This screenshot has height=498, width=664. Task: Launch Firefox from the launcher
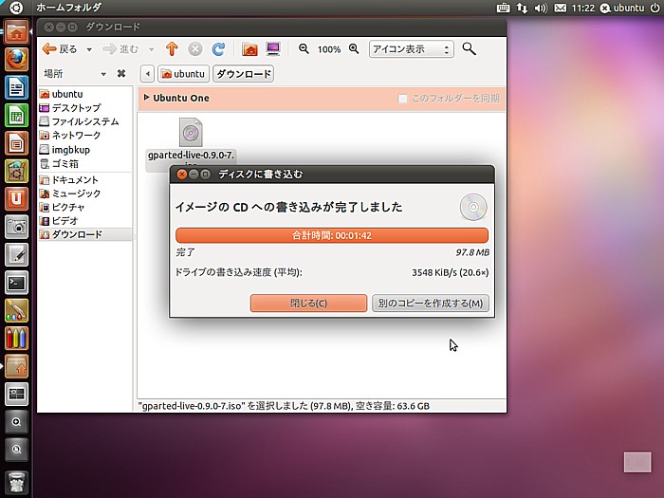coord(16,59)
